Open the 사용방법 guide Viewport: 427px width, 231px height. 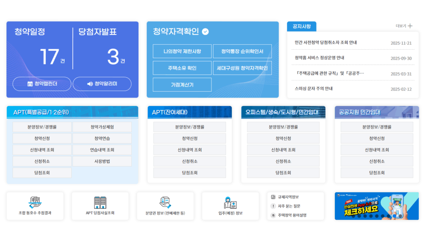(102, 161)
